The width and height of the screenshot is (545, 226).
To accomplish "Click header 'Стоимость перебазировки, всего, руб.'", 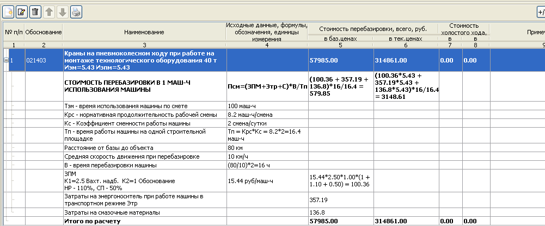I will [373, 29].
